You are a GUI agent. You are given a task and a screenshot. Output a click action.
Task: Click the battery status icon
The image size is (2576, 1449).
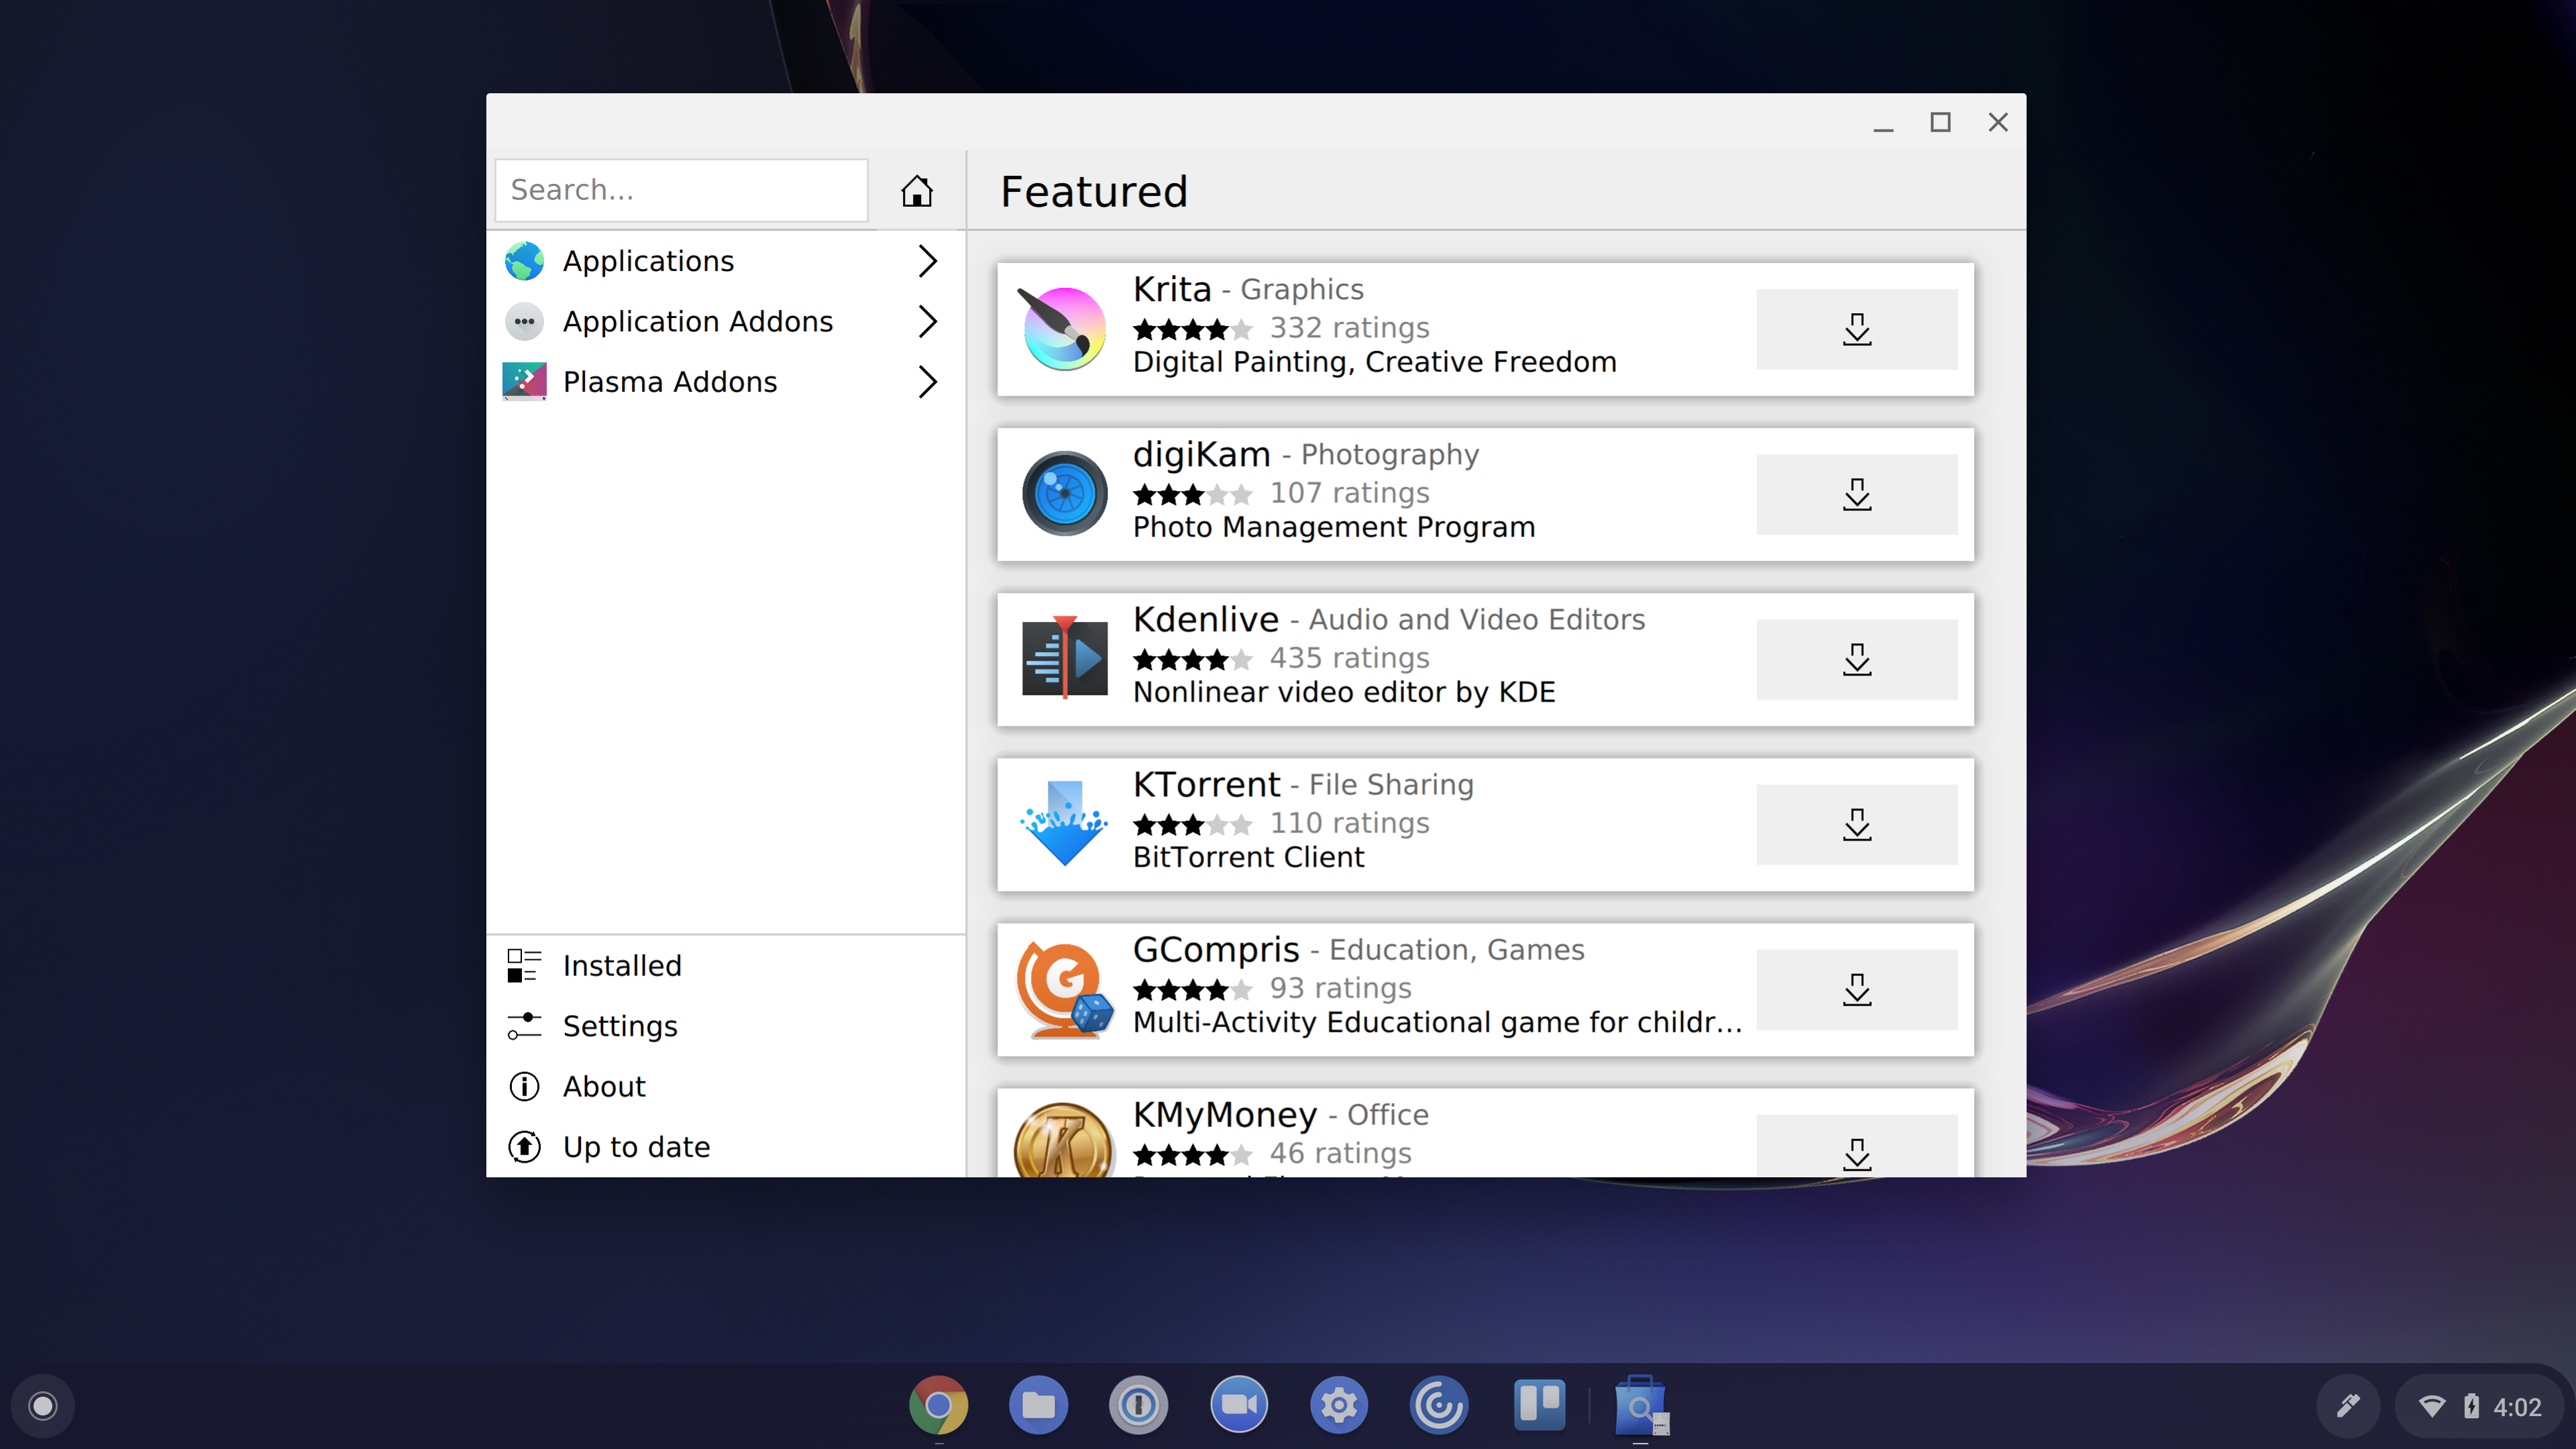2471,1406
